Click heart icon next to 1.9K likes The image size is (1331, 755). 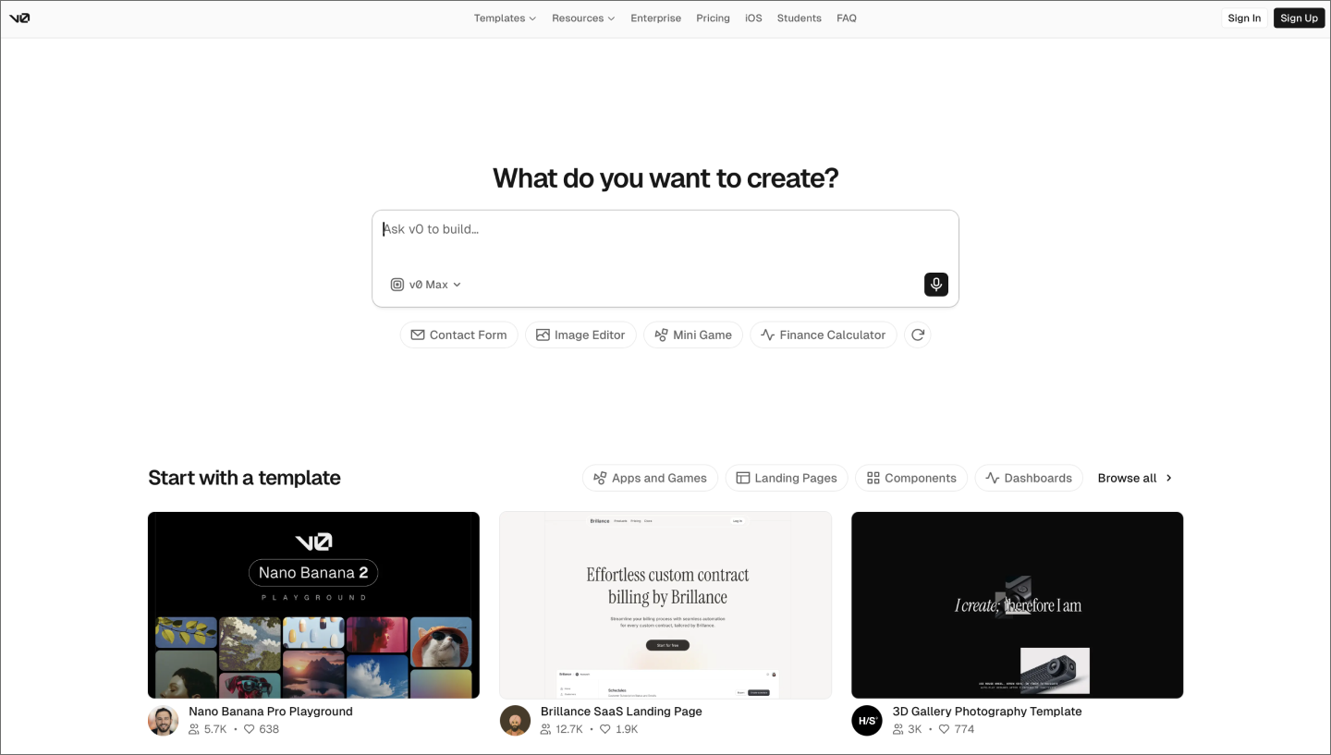[605, 729]
